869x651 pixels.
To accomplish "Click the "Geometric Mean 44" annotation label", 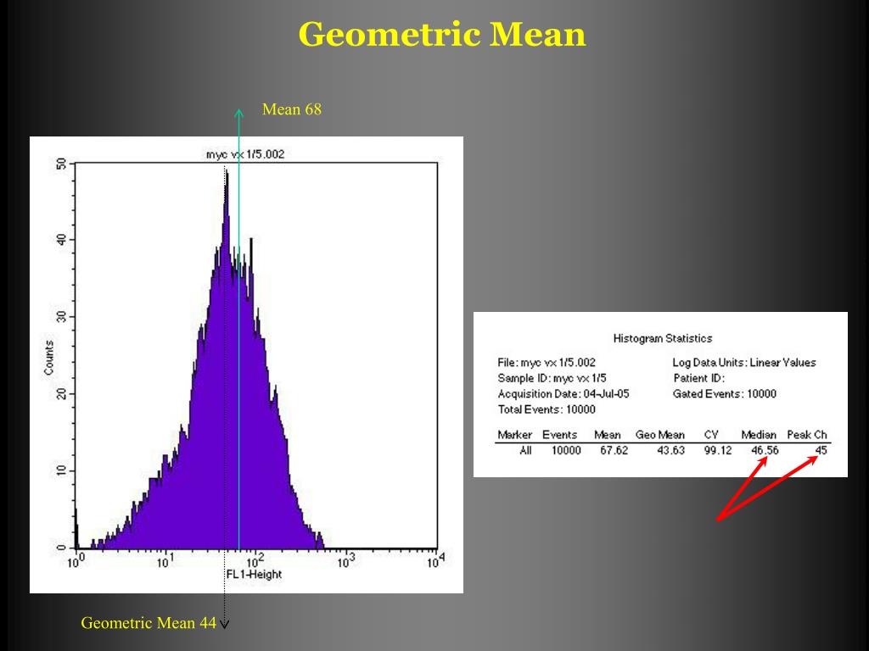I will [x=149, y=623].
